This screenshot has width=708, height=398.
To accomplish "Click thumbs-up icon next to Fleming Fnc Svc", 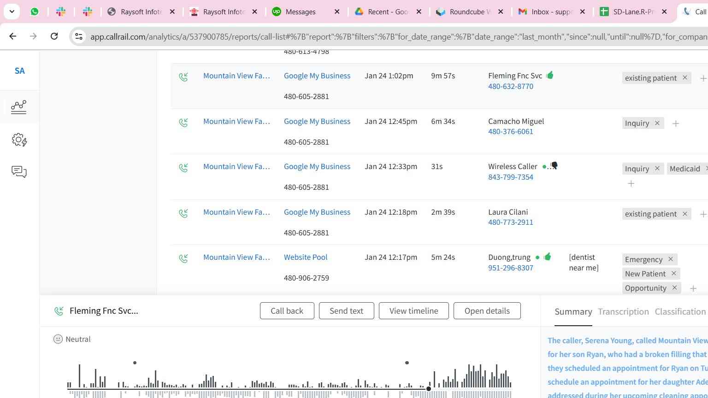I will coord(549,75).
